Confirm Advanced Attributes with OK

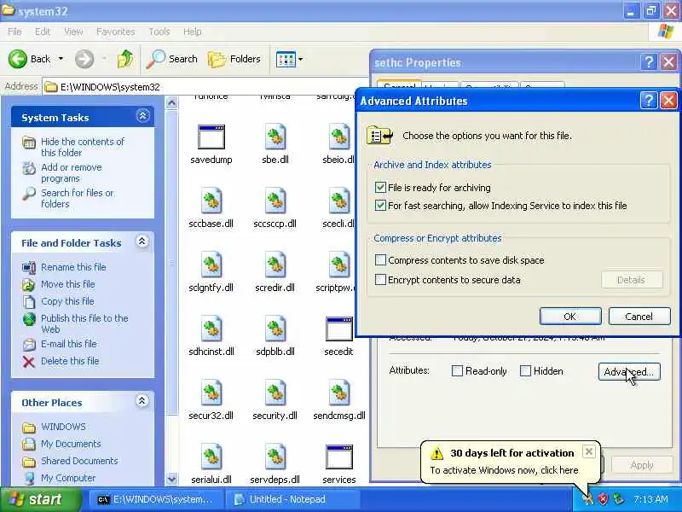(x=570, y=317)
